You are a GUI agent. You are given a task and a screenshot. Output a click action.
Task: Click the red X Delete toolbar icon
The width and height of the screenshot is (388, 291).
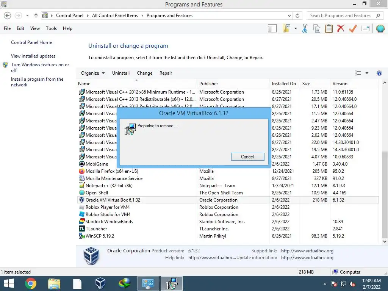pyautogui.click(x=341, y=28)
